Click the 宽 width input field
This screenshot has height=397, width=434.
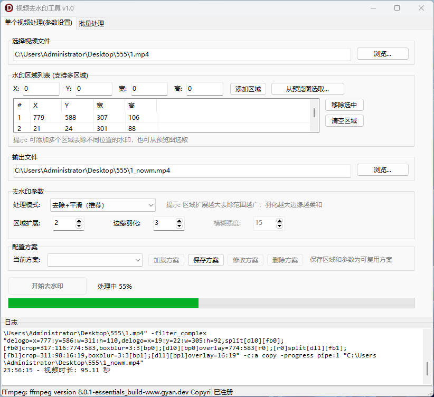[149, 89]
